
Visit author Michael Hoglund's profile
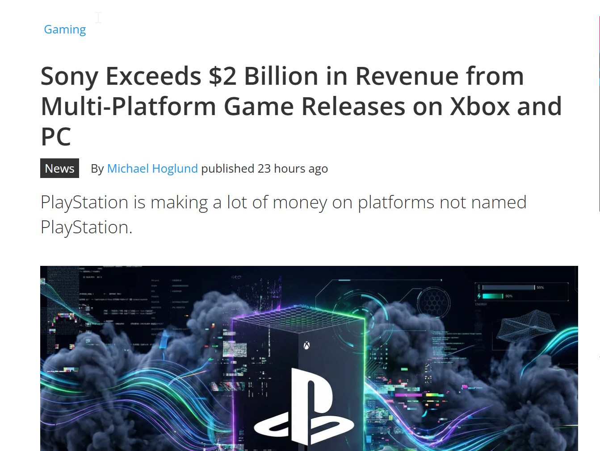(152, 169)
